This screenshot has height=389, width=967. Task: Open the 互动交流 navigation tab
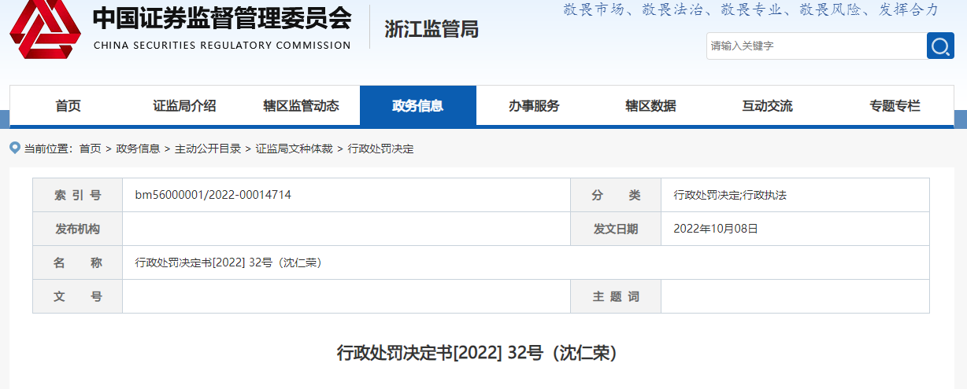click(x=767, y=106)
